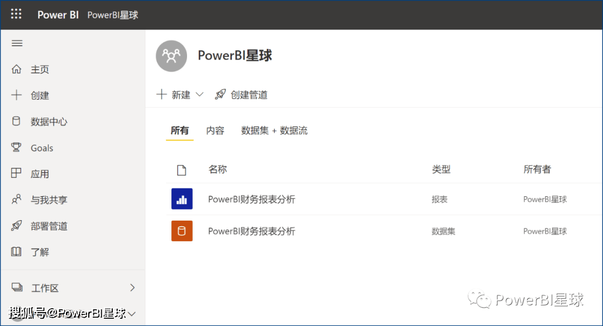Switch to 数据集 + 数据流 tab
This screenshot has width=603, height=326.
(274, 131)
